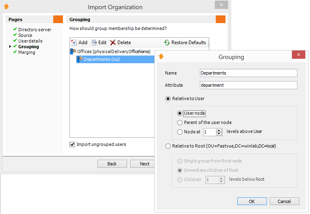Click the Add toolbar button
Viewport: 310px width, 214px height.
[79, 43]
